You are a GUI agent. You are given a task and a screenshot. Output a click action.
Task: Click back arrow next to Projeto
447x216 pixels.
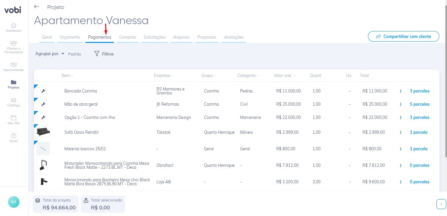tap(37, 7)
